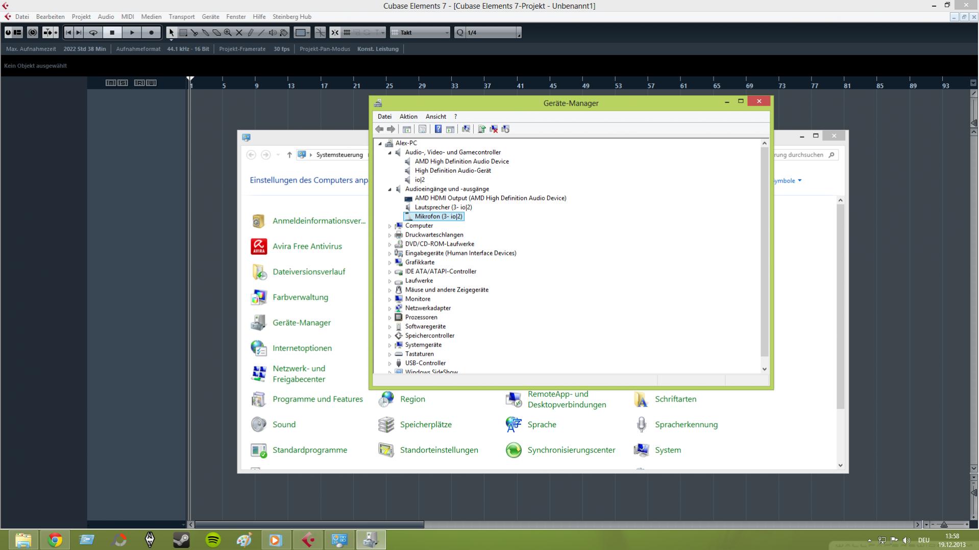979x550 pixels.
Task: Toggle the Activate Project power button
Action: pos(8,33)
